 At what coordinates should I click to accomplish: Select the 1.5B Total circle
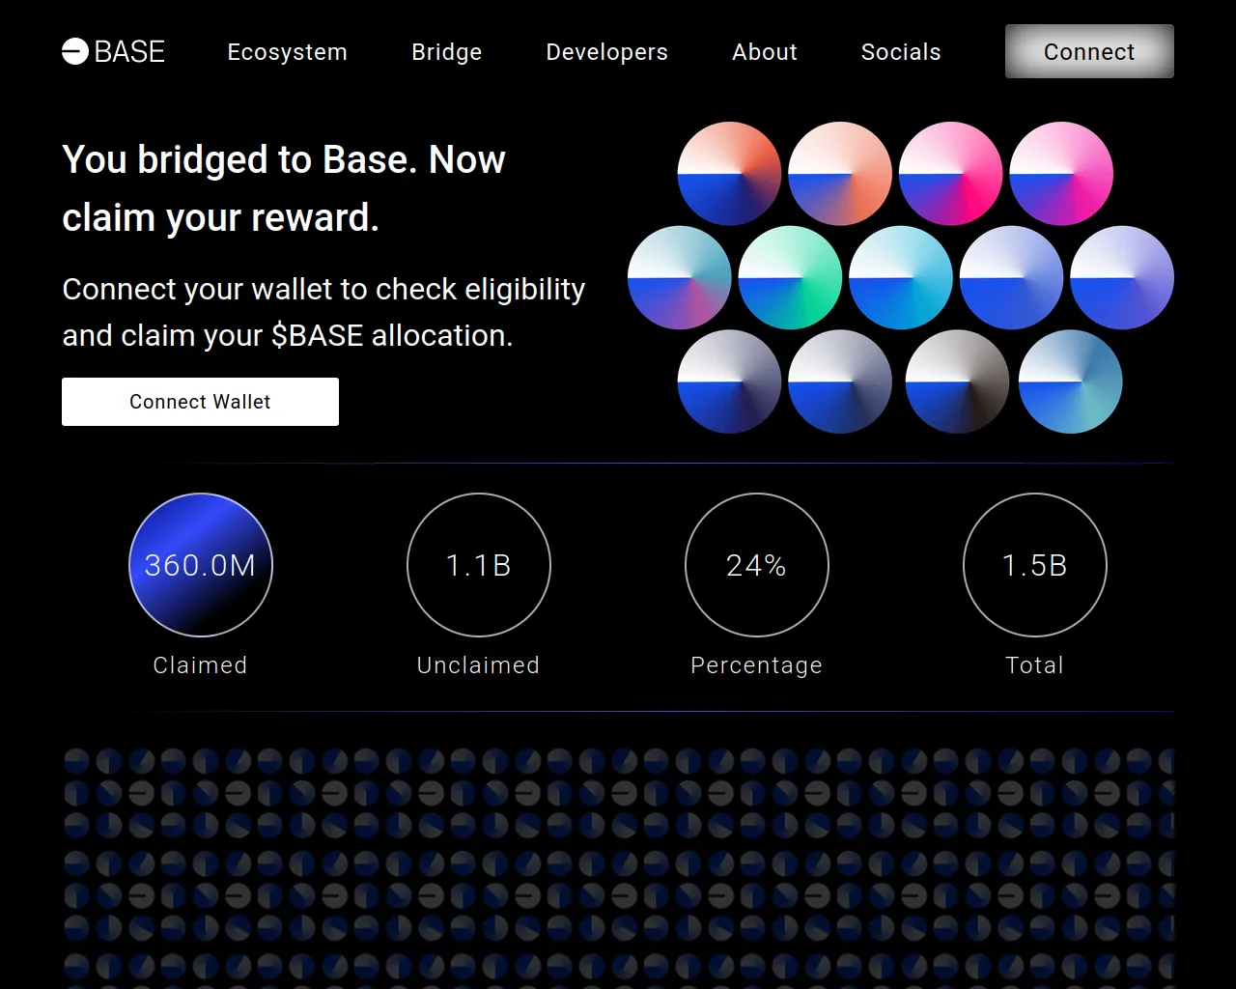(x=1035, y=565)
